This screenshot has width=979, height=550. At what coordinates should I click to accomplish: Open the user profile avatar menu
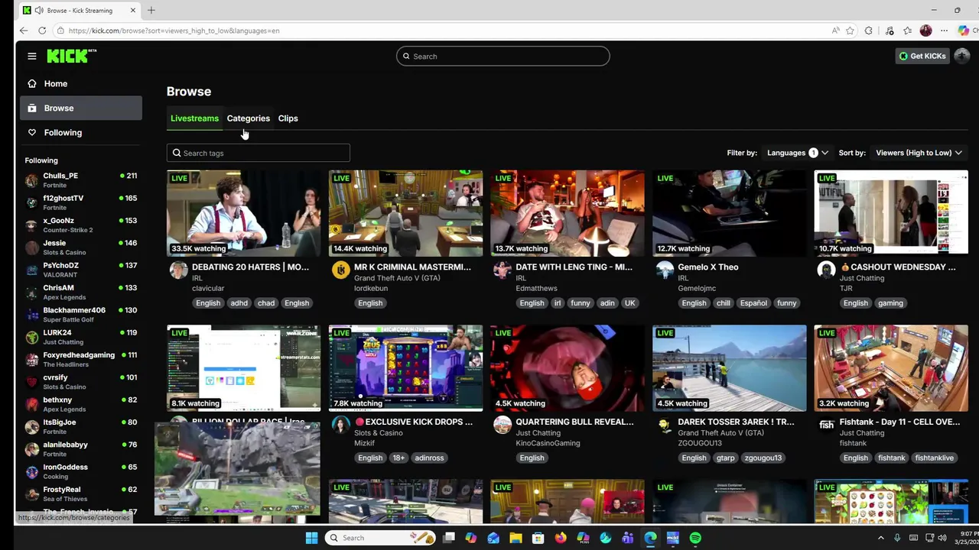pyautogui.click(x=961, y=56)
